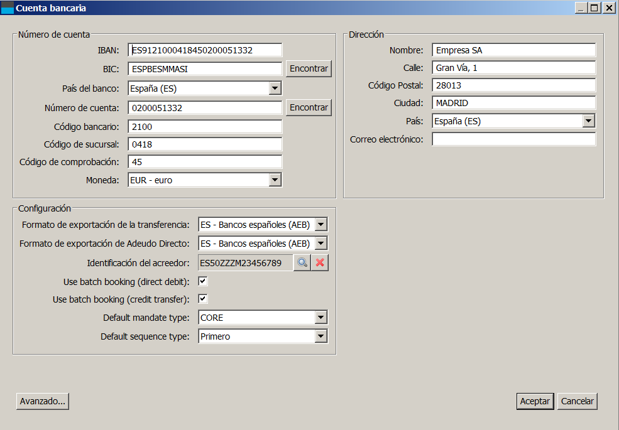The height and width of the screenshot is (430, 619).
Task: Click Encontrar button next to Número de cuenta
Action: point(309,107)
